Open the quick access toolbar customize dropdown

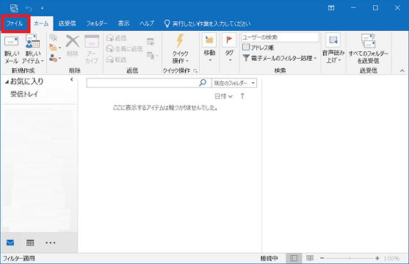42,8
